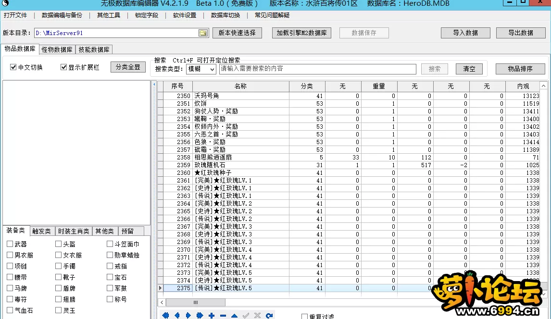Screen dimensions: 551x319
Task: Delete record with minus icon
Action: (x=223, y=316)
